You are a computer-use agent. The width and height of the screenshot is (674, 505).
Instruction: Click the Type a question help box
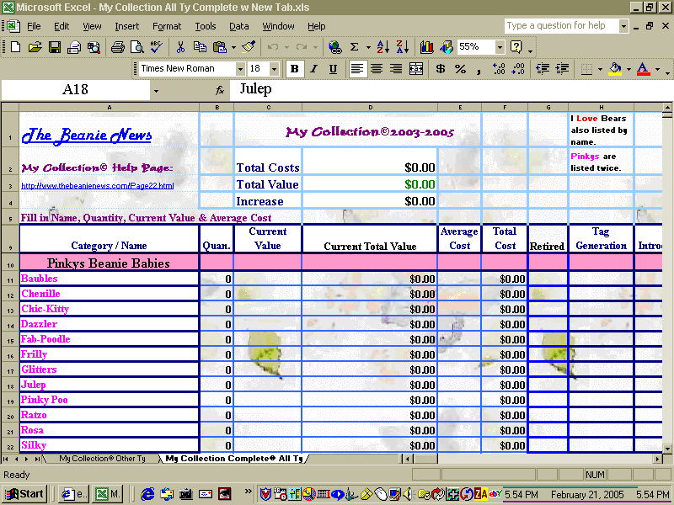[560, 26]
